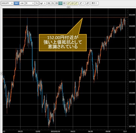
Task: Open the USD/JPY currency pair dropdown
Action: [x=7, y=3]
